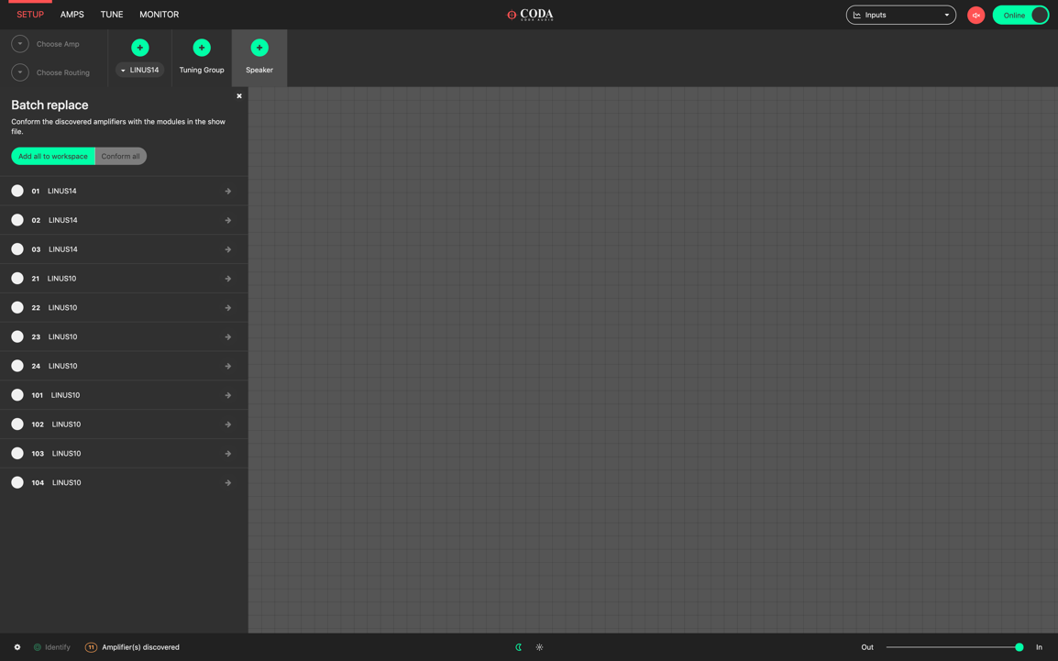Click the arrow for amplifier 21 LINUS10
1058x661 pixels.
coord(228,279)
